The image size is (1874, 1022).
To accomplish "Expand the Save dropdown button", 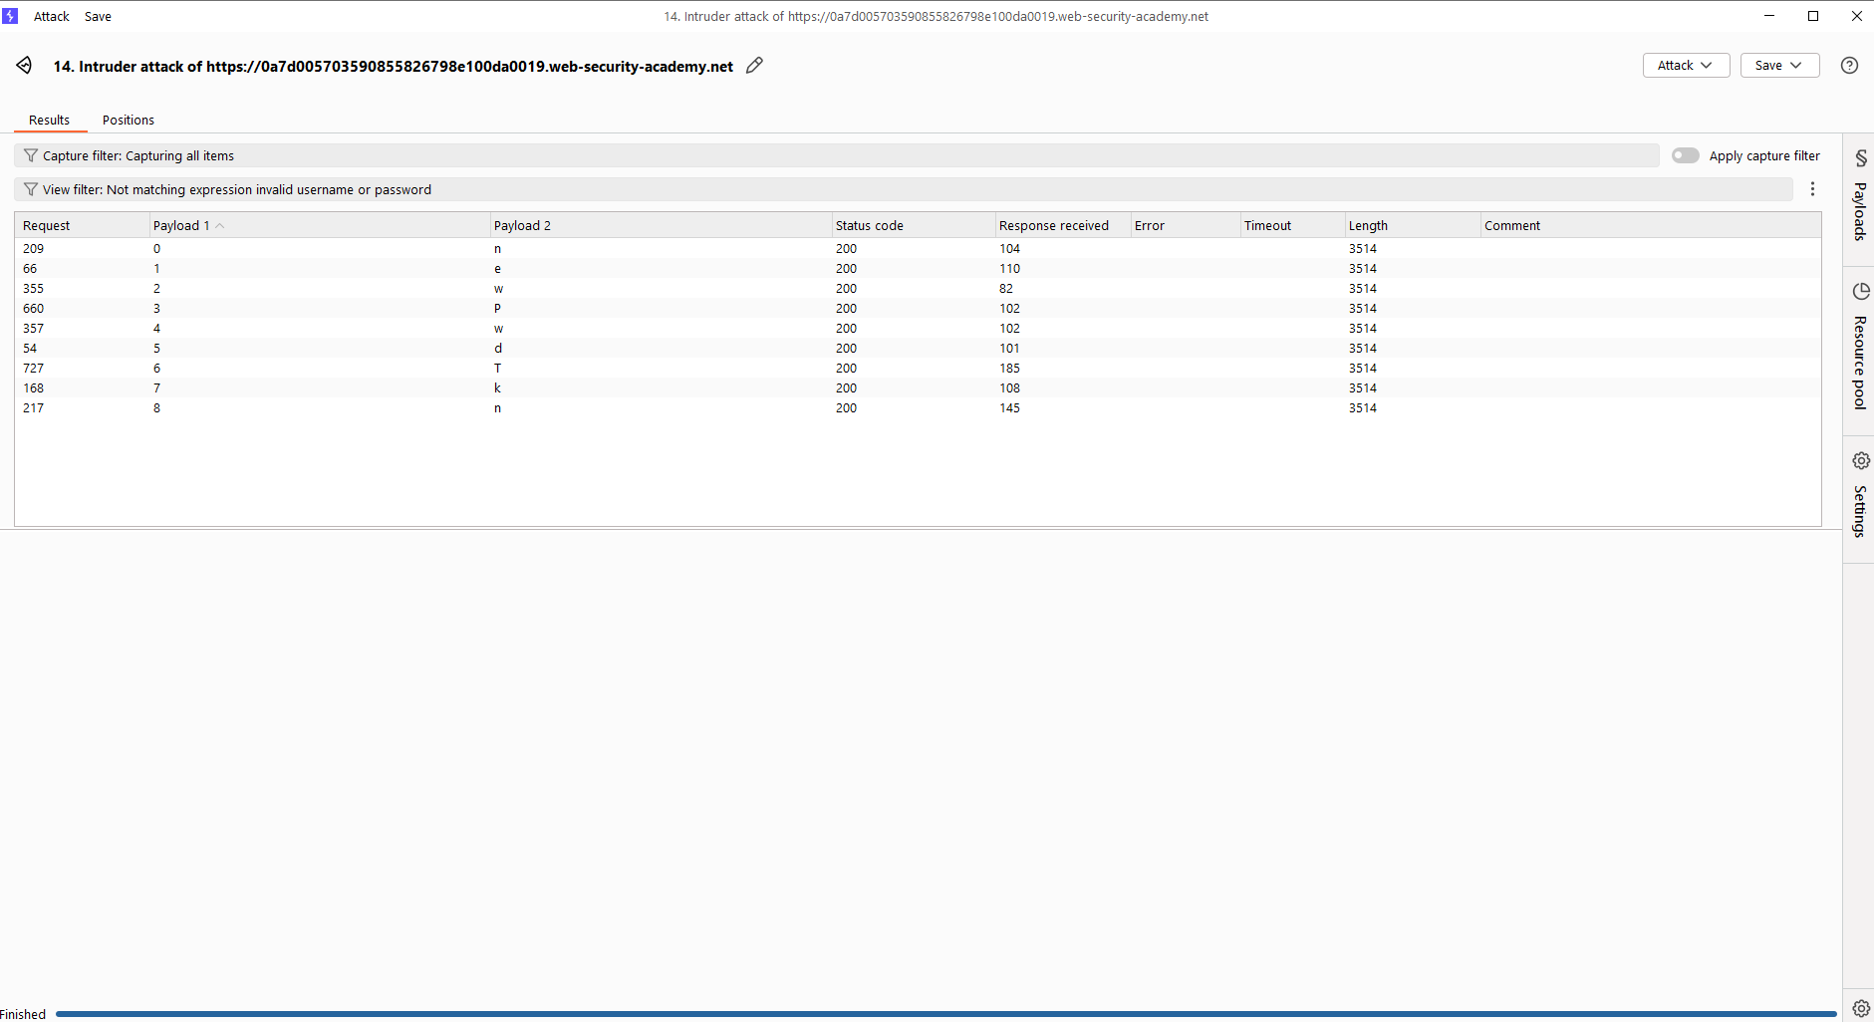I will [1778, 66].
